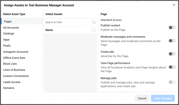Click the search magnifier icon
Image resolution: width=179 pixels, height=105 pixels.
coord(94,22)
